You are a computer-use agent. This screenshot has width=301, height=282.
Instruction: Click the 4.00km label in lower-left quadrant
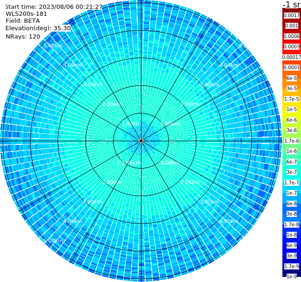[x=73, y=221]
